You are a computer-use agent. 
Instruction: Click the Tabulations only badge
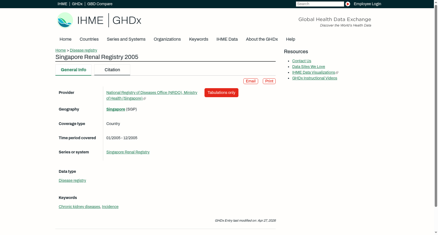[x=221, y=93]
